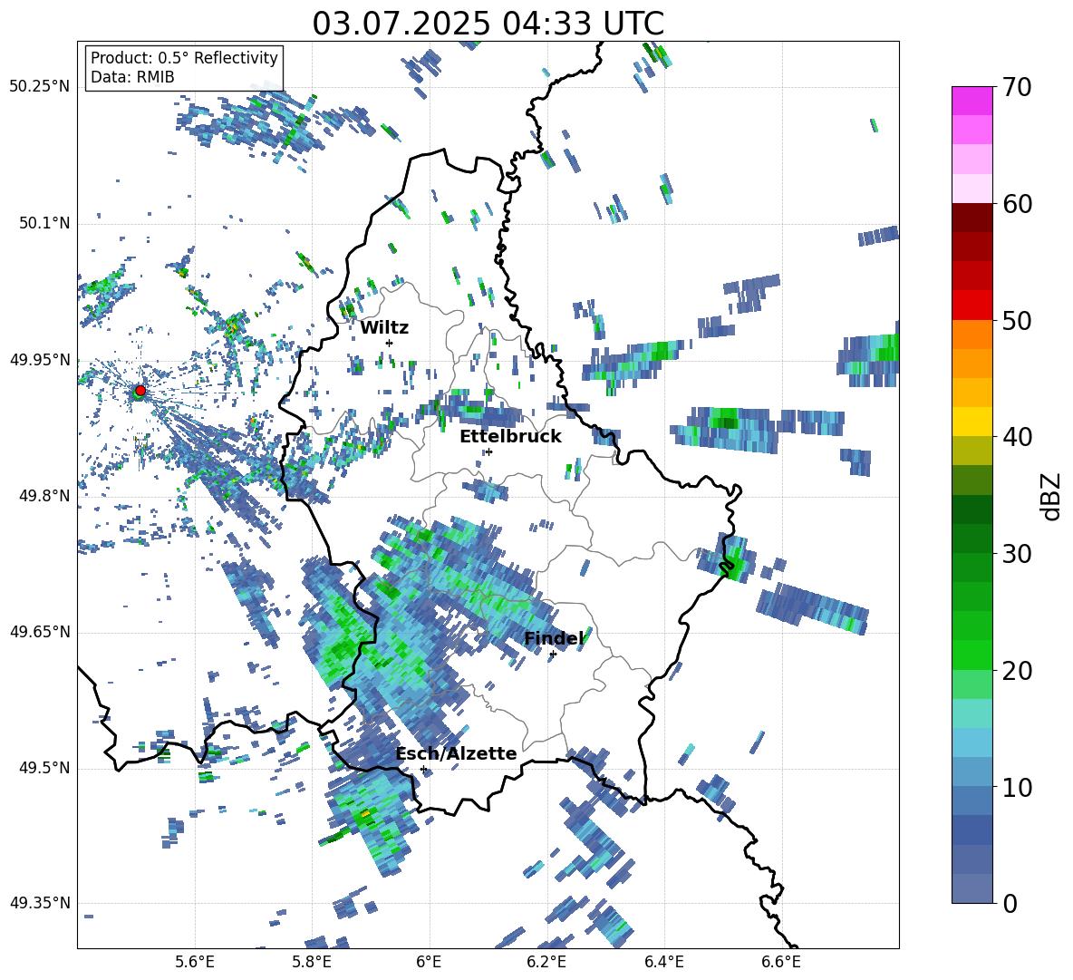The width and height of the screenshot is (1073, 980).
Task: Click the magenta swatch at top of colorbar
Action: (x=971, y=102)
